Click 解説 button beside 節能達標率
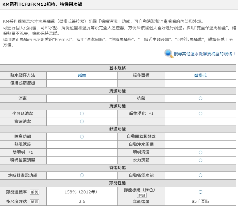Viewport: 238px width, 206px height. 34,192
